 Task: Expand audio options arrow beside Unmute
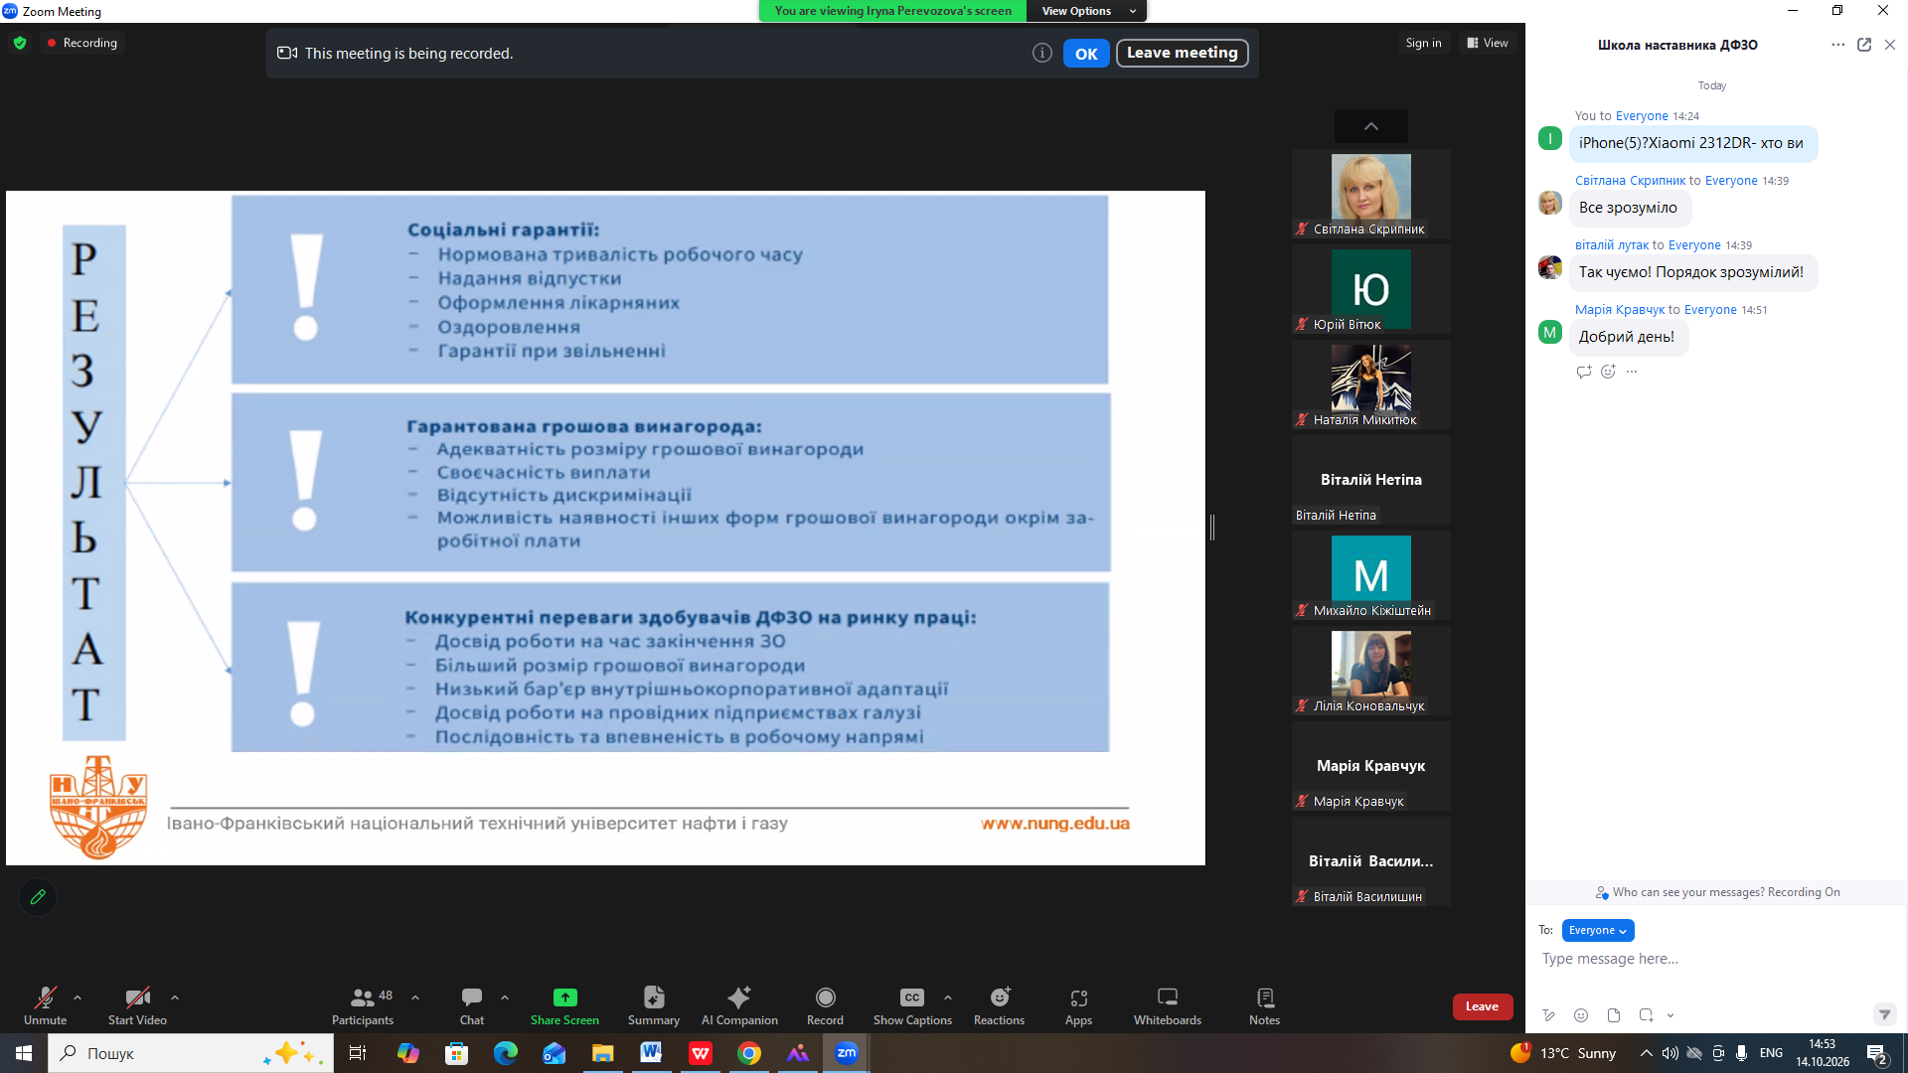[78, 997]
